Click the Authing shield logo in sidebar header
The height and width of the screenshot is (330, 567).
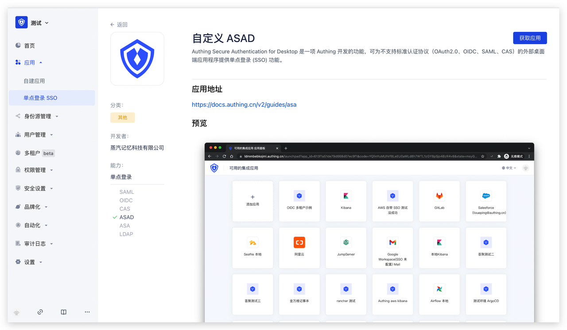point(21,23)
